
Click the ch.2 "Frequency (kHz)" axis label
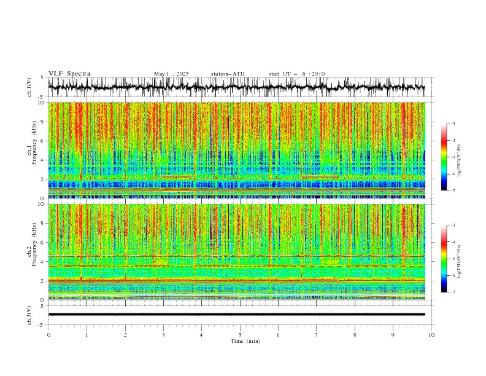[34, 244]
